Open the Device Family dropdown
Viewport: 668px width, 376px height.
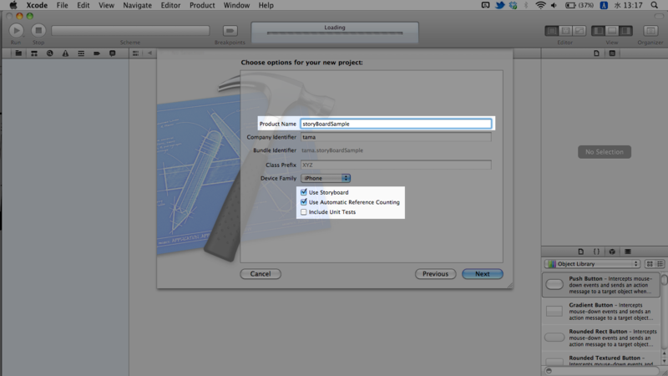[x=326, y=178]
